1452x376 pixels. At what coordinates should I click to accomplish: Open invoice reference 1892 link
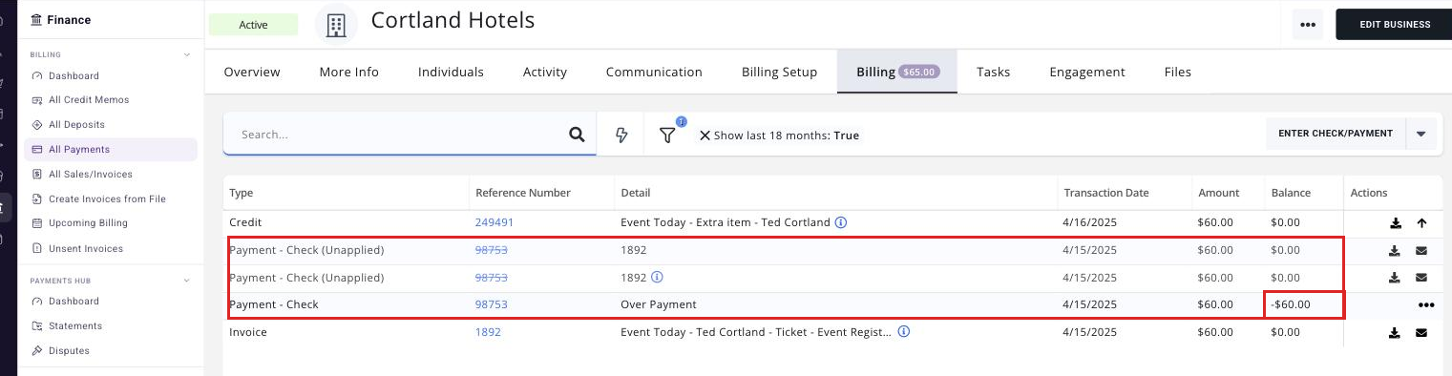coord(488,332)
